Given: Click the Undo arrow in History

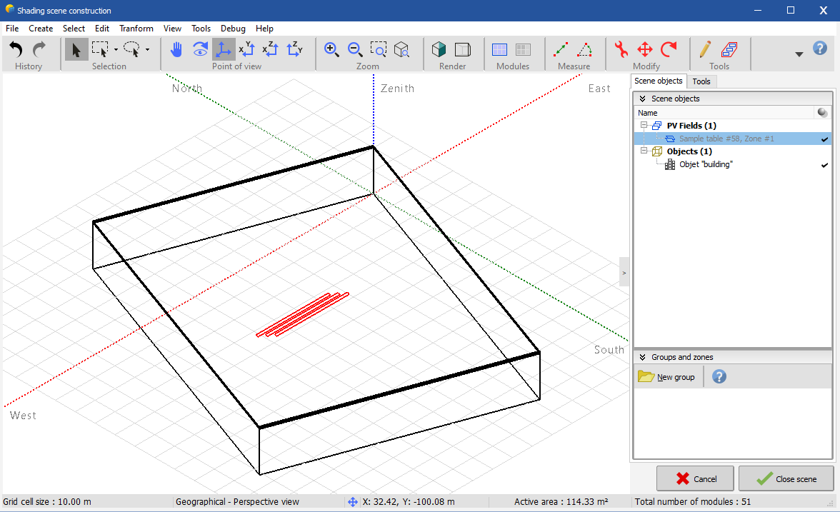Looking at the screenshot, I should [16, 50].
